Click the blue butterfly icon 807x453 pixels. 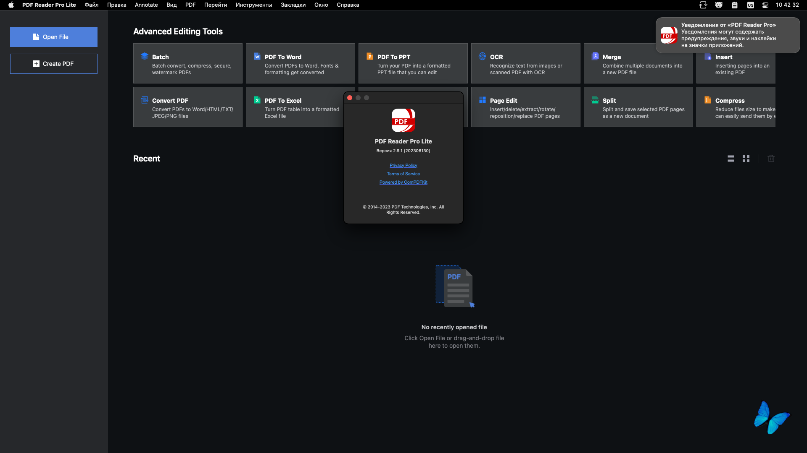point(772,418)
